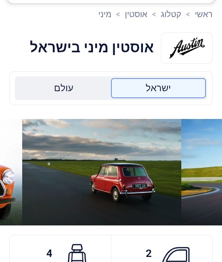Click the orange Mini's round headlight
Image resolution: width=222 pixels, height=262 pixels.
8,177
